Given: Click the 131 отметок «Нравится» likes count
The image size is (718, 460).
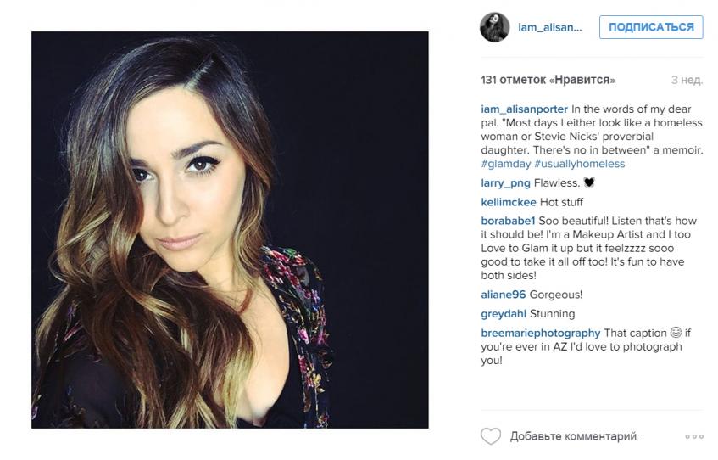Looking at the screenshot, I should point(548,80).
